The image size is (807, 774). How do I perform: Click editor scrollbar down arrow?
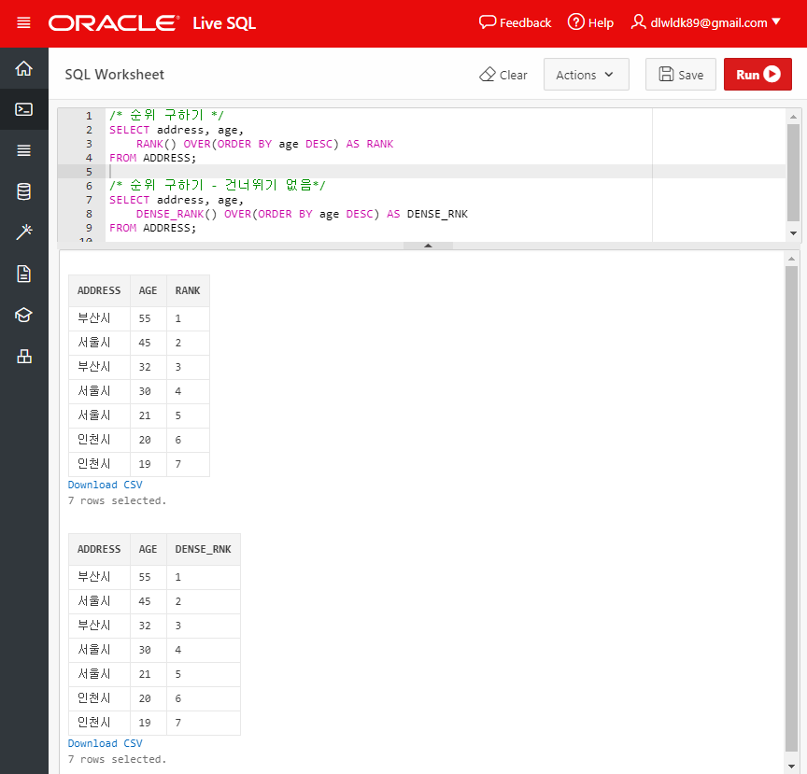point(793,233)
